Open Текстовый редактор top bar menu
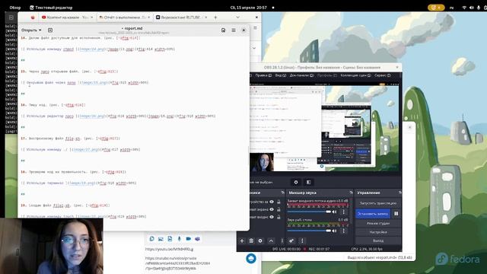 (51, 8)
